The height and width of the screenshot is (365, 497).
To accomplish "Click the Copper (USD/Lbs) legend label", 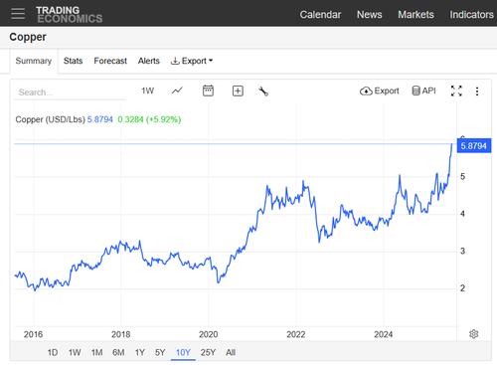I will [51, 119].
